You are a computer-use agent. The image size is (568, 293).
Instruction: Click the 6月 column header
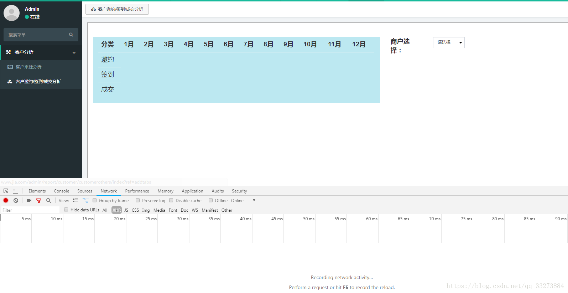229,44
